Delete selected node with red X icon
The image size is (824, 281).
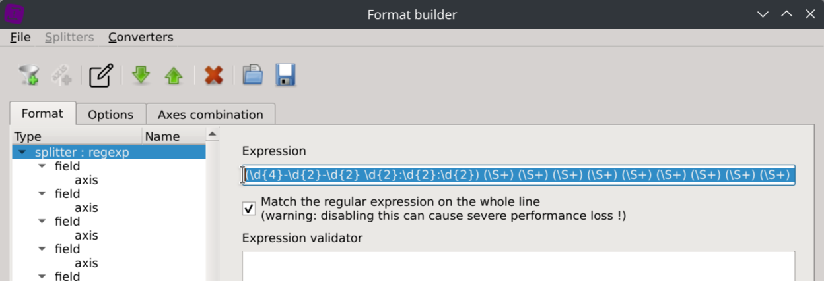tap(213, 75)
